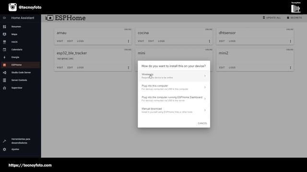This screenshot has height=172, width=307.
Task: Expand the Wirelessly option chevron
Action: tap(205, 76)
